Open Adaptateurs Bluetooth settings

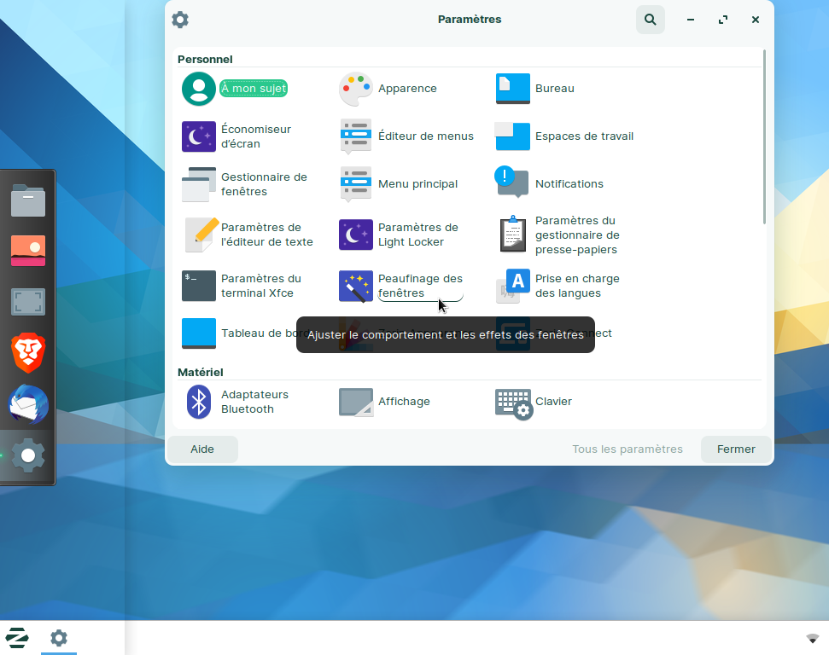pos(199,402)
